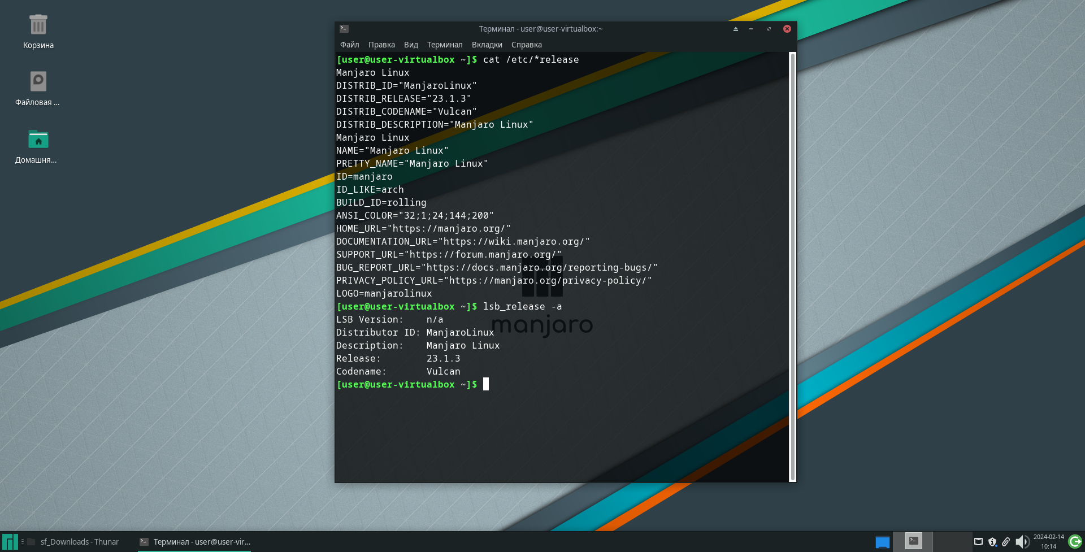Open the Manjaro application menu

tap(10, 542)
